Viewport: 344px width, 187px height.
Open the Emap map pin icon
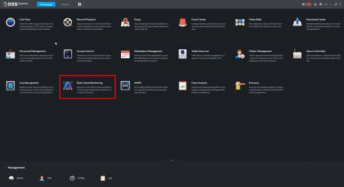125,23
